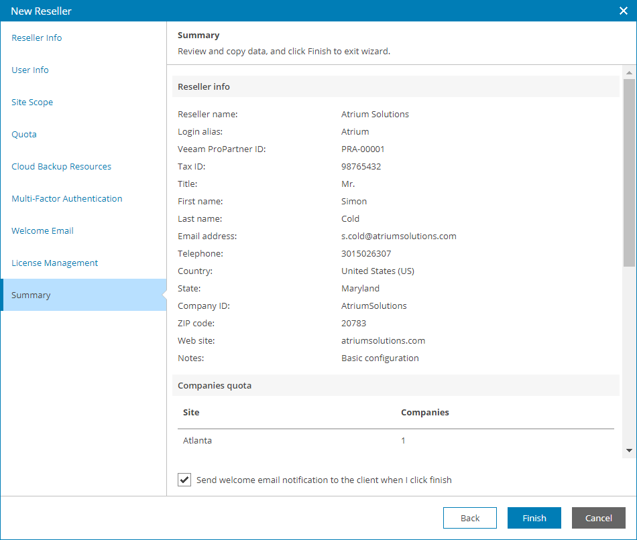
Task: Open the Welcome Email step
Action: point(42,230)
